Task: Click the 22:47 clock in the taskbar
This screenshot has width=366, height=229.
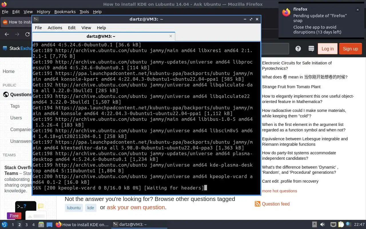Action: tap(359, 225)
